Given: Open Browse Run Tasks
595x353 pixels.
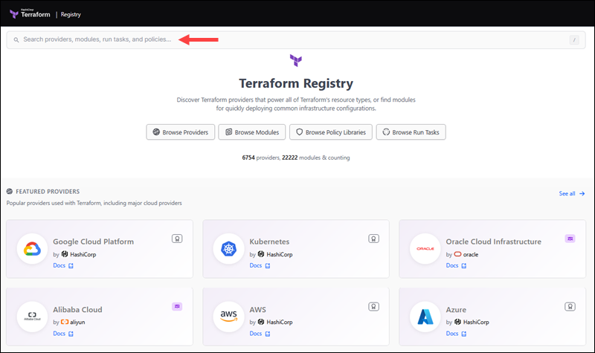Looking at the screenshot, I should pos(411,132).
